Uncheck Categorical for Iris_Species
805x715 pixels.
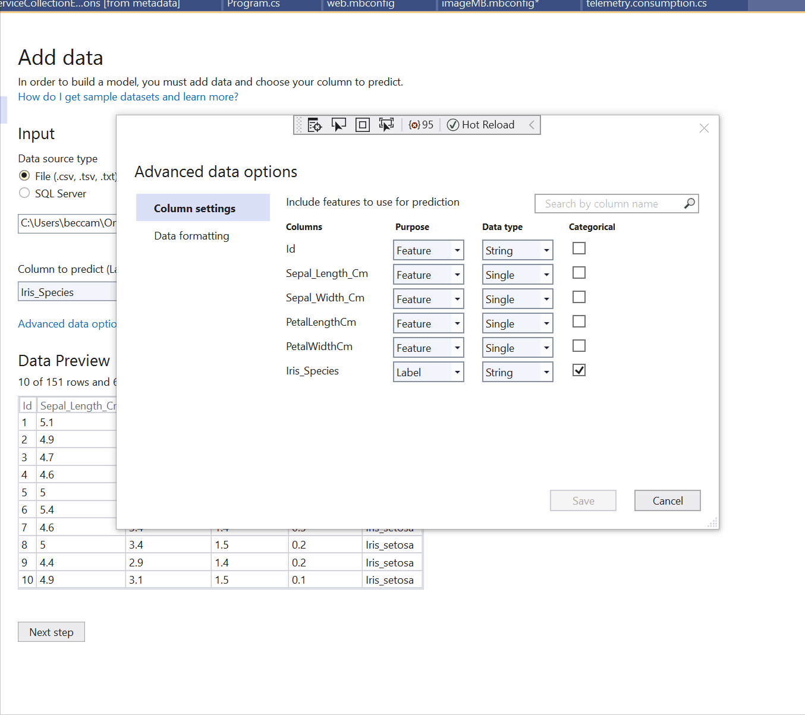pyautogui.click(x=578, y=370)
